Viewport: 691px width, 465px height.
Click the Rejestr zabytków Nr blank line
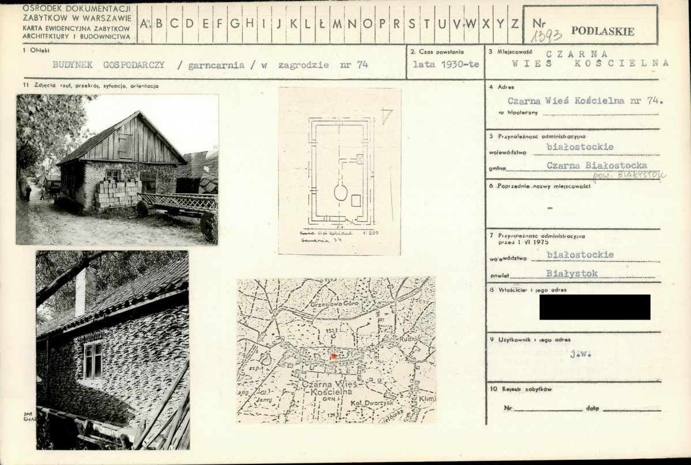pyautogui.click(x=547, y=408)
